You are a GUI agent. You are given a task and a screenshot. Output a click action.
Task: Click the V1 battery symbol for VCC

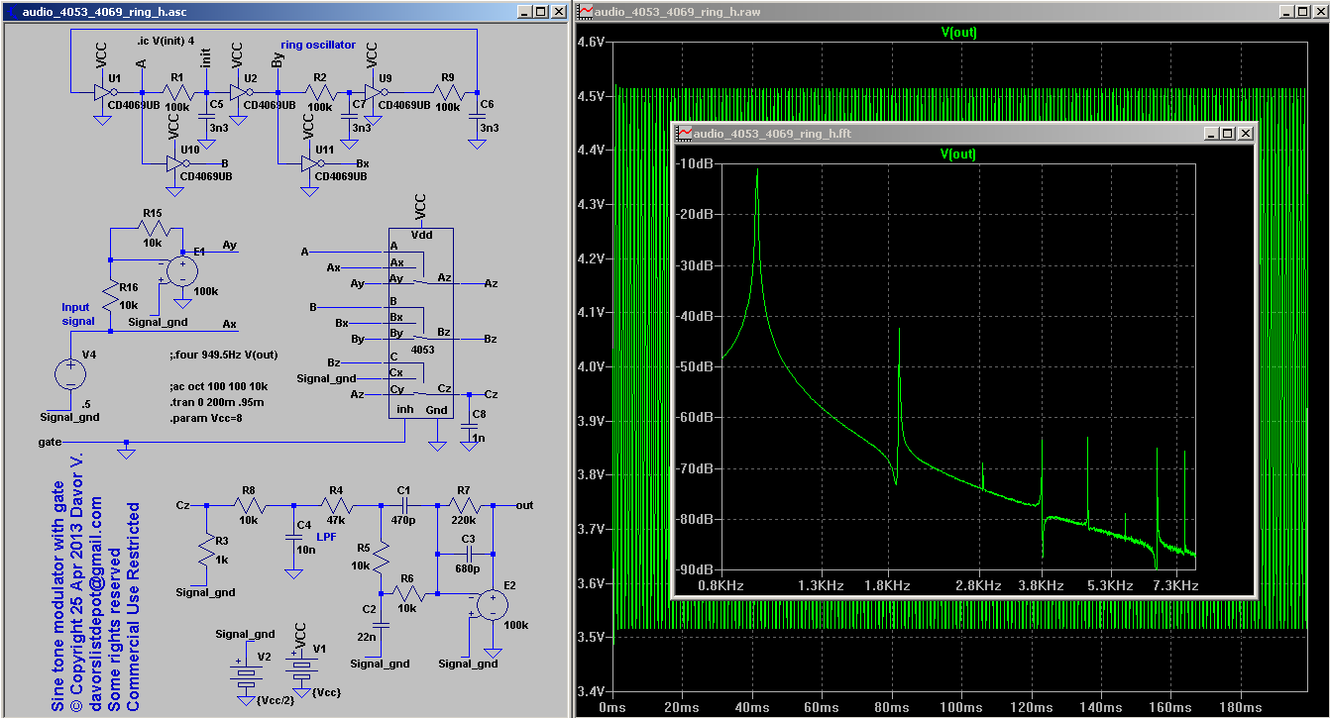pyautogui.click(x=299, y=667)
